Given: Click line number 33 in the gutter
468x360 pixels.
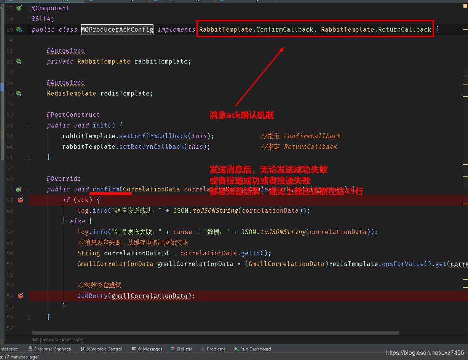Looking at the screenshot, I should [10, 72].
